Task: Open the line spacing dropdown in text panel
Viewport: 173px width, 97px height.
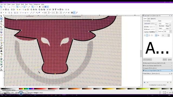Action: click(x=169, y=35)
